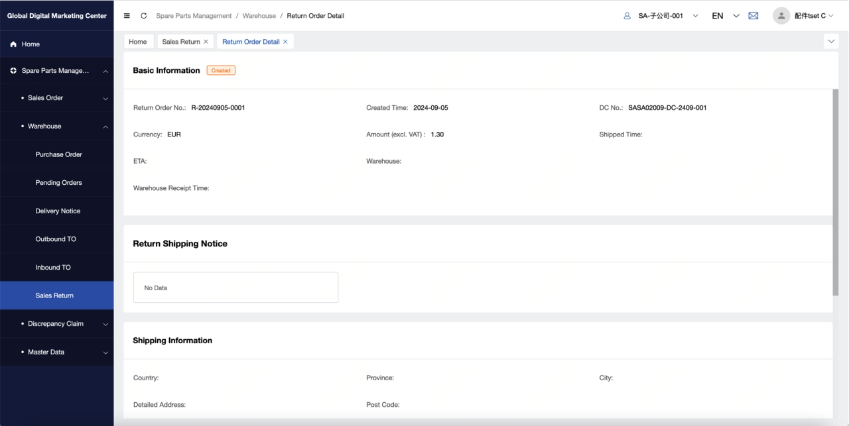
Task: Click the Warehouse breadcrumb link
Action: coord(259,16)
